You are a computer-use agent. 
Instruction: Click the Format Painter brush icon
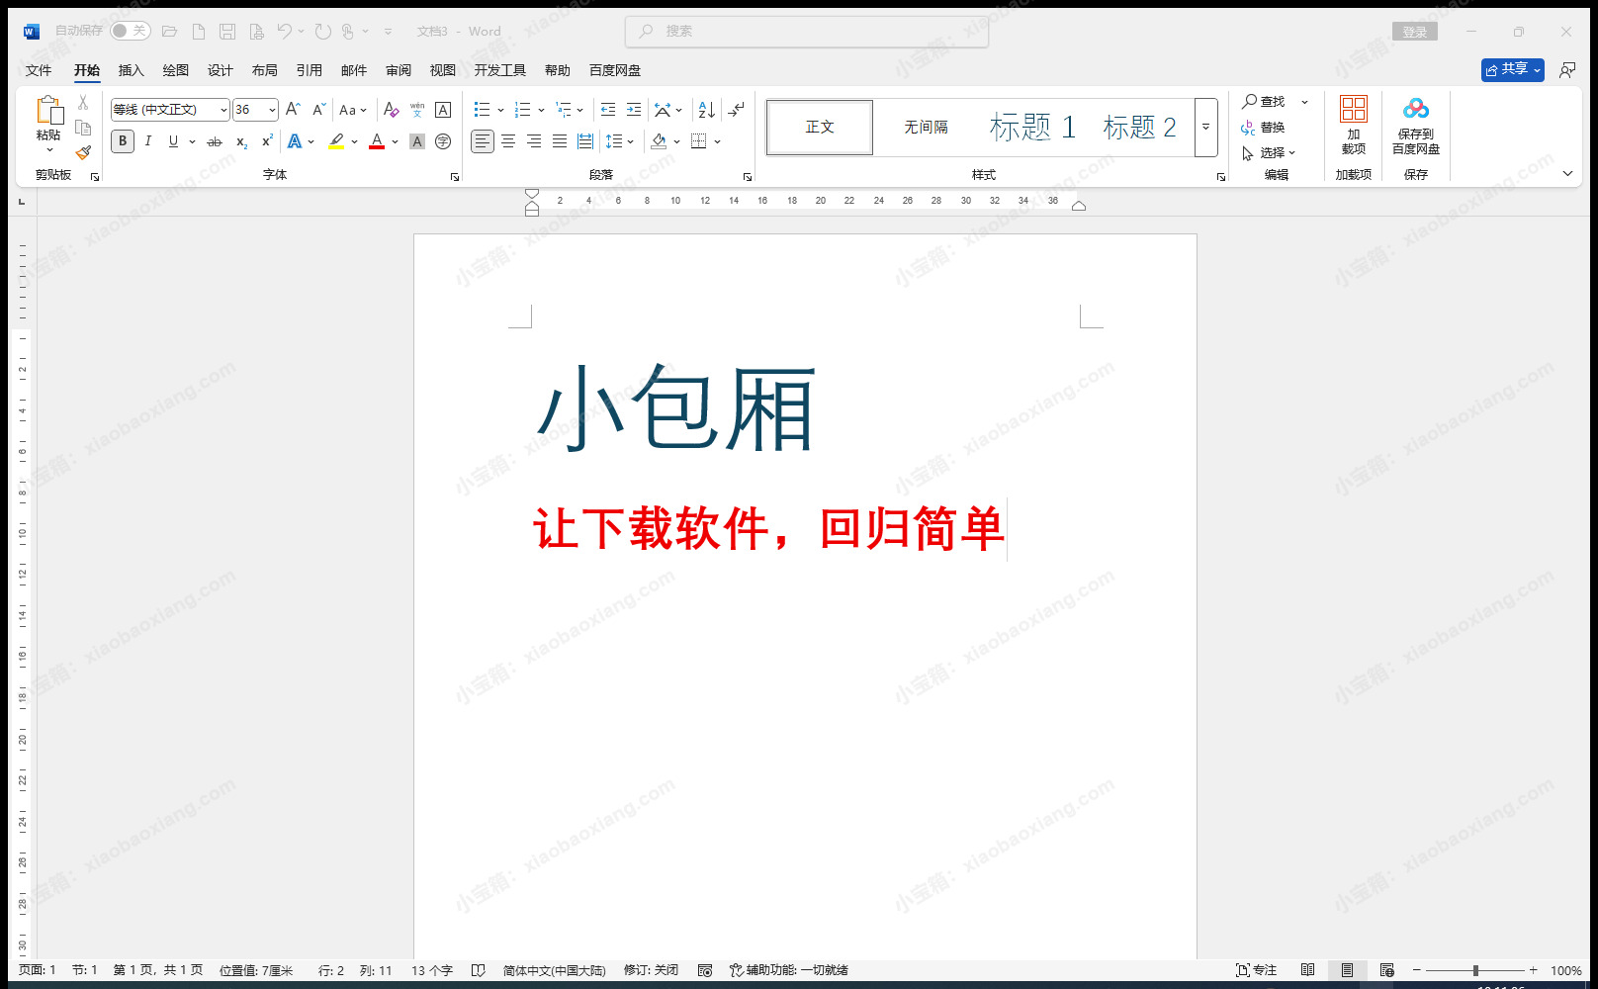click(x=83, y=152)
